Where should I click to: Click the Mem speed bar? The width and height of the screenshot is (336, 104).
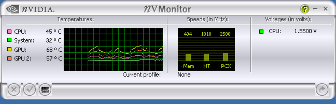point(188,57)
